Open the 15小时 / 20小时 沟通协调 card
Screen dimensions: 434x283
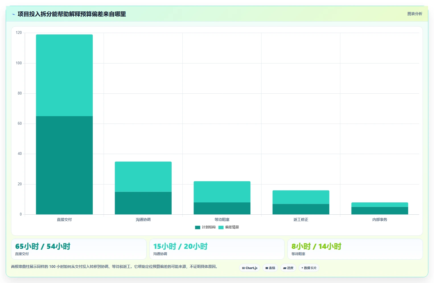(217, 249)
